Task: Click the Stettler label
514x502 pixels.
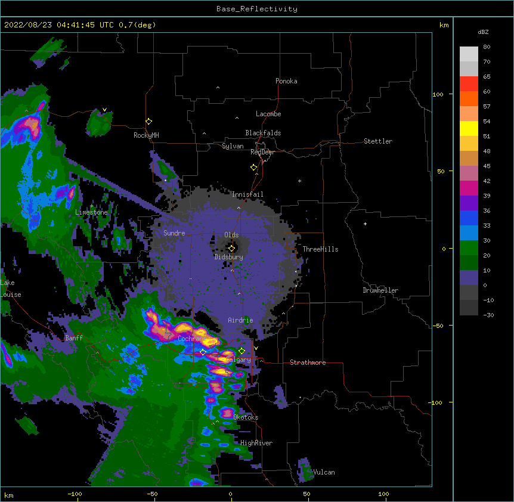Action: click(x=378, y=141)
